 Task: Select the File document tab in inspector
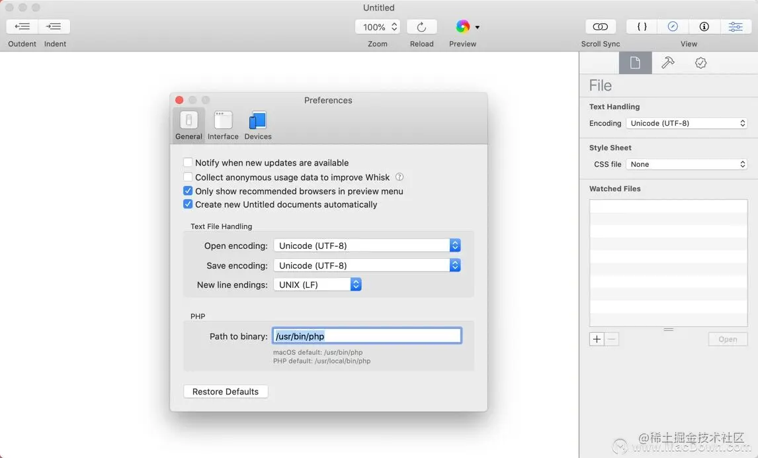[x=635, y=63]
